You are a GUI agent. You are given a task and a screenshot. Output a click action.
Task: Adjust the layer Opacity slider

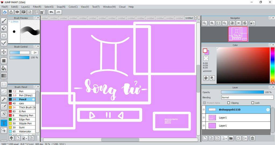tap(243, 92)
